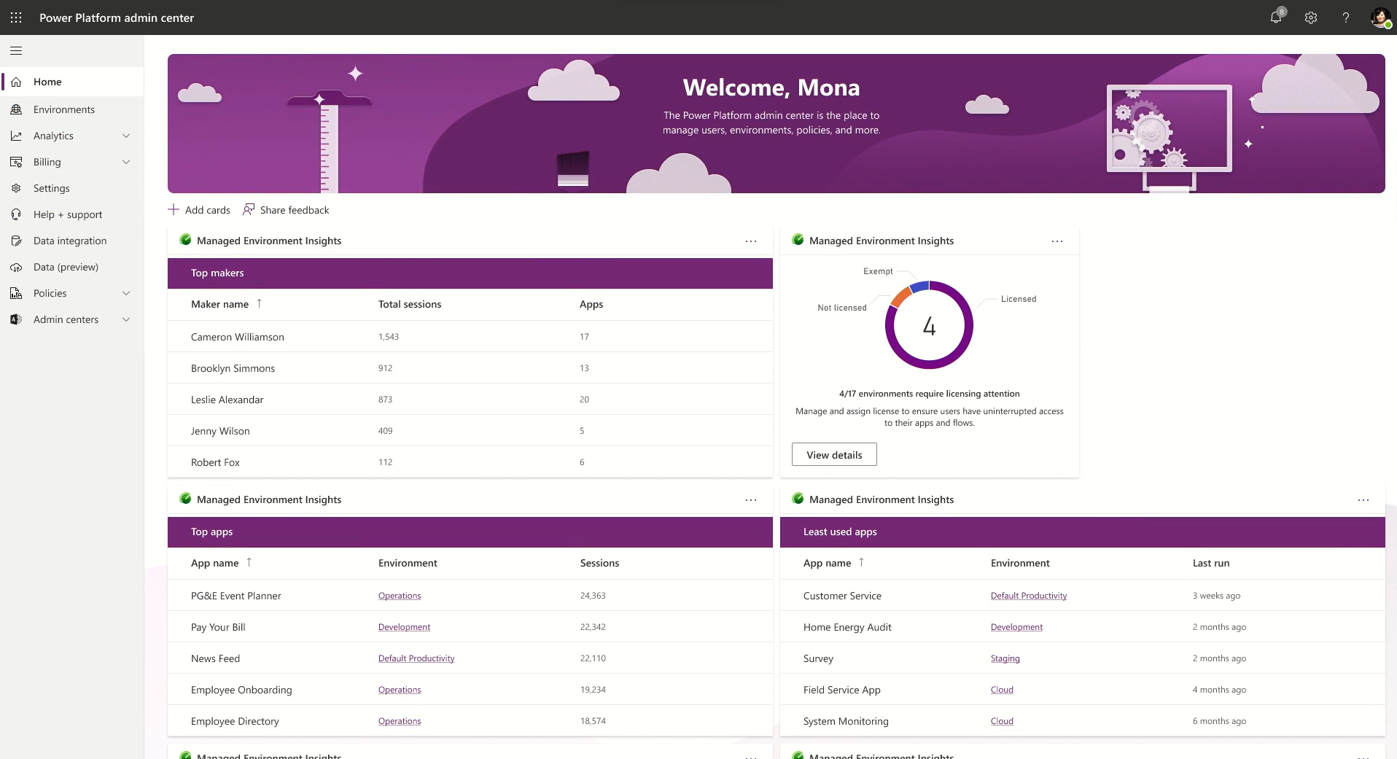Image resolution: width=1397 pixels, height=759 pixels.
Task: Select Jenny Wilson row
Action: (470, 431)
